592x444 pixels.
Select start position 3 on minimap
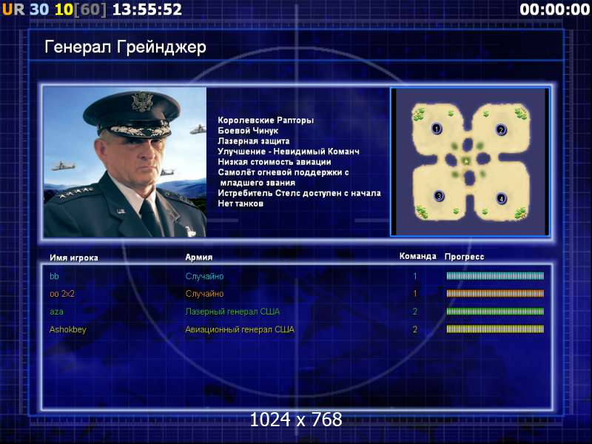point(439,196)
